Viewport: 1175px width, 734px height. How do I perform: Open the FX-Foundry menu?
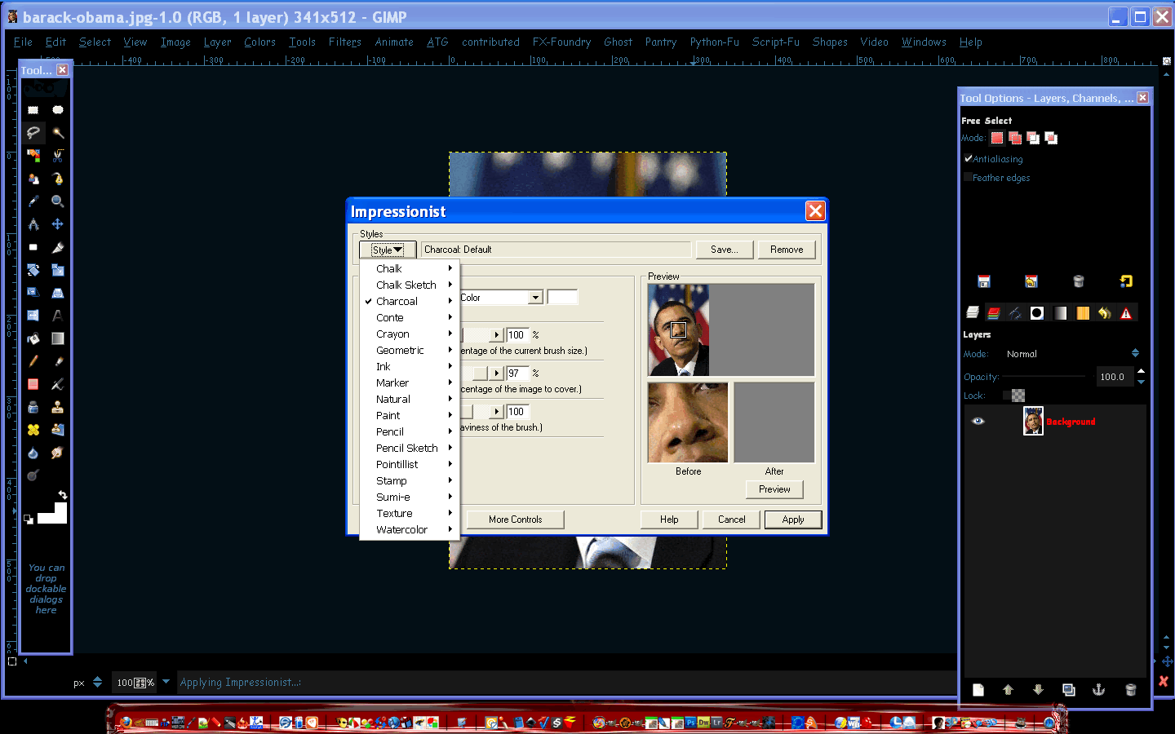pyautogui.click(x=561, y=42)
